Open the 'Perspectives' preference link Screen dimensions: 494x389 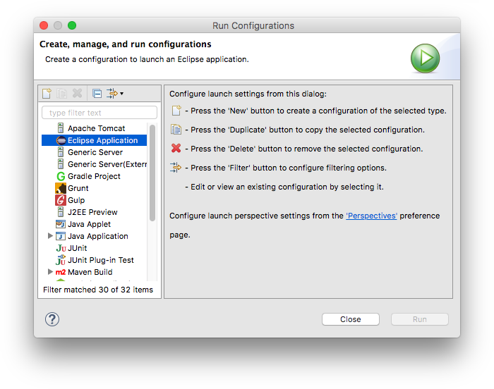tap(371, 216)
